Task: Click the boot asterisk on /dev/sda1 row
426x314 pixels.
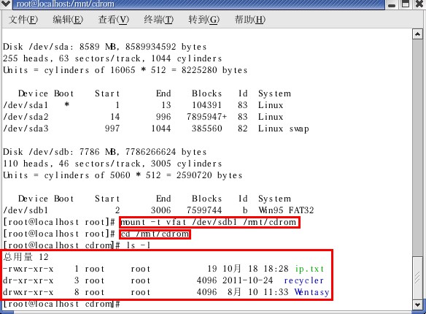Action: click(x=67, y=104)
